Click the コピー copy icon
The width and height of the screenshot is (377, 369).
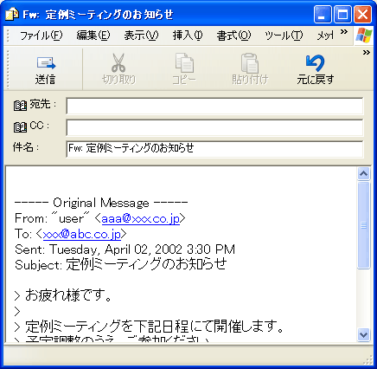coord(184,62)
